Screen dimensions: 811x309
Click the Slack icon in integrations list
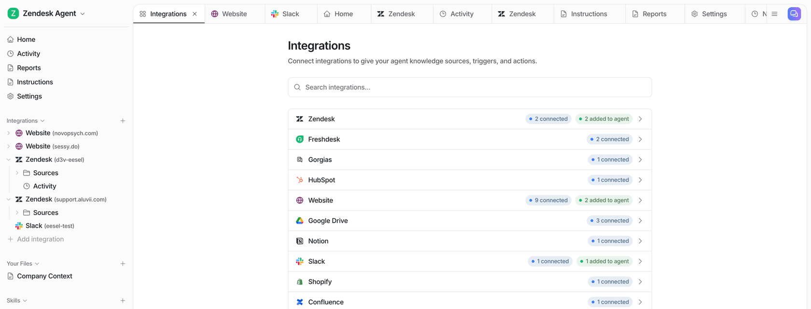300,261
